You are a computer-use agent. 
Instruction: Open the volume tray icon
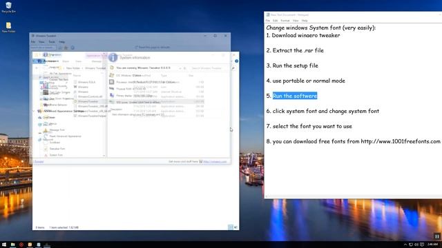pos(416,245)
